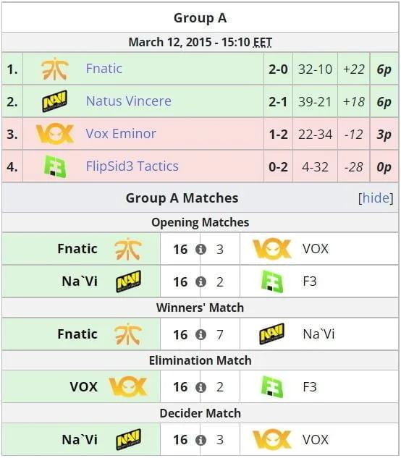Open info icon for Fnatic vs VOX opening match
This screenshot has width=401, height=458.
(x=200, y=249)
